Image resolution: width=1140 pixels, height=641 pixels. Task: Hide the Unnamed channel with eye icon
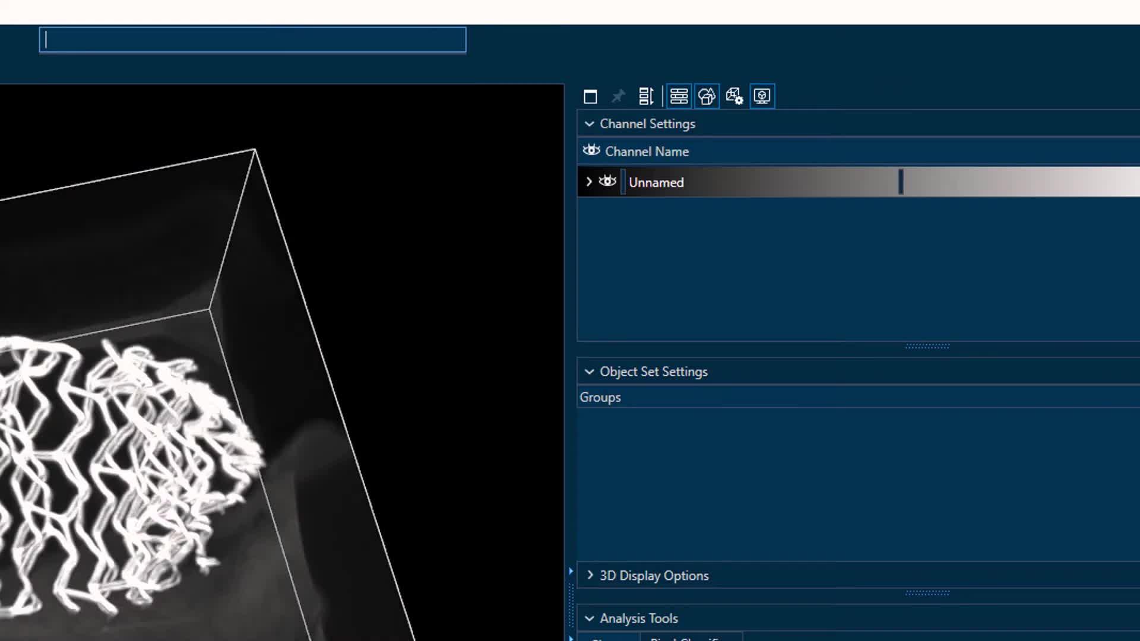click(607, 181)
